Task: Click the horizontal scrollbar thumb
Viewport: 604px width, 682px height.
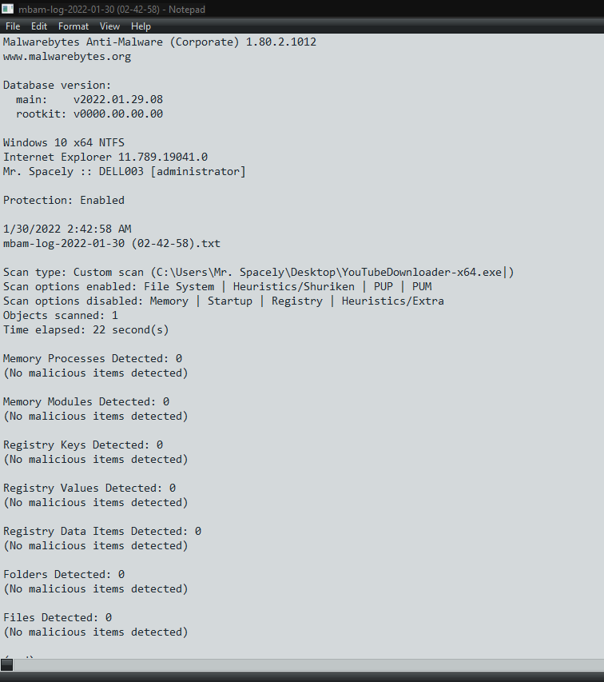Action: (6, 664)
